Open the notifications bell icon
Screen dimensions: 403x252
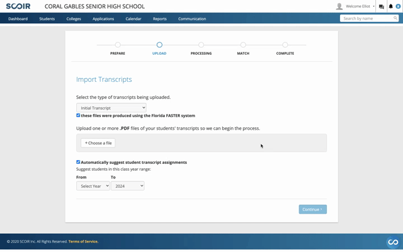[x=390, y=6]
